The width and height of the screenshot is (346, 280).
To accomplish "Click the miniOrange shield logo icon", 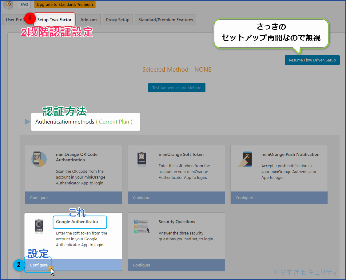I will 8,5.
